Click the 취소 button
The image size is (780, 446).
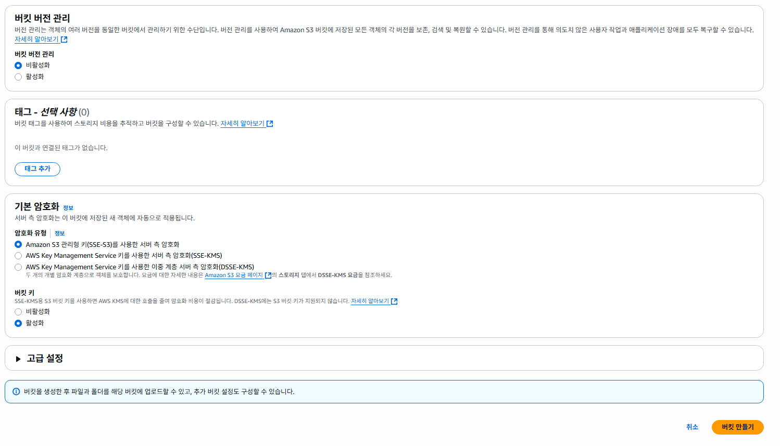click(693, 427)
